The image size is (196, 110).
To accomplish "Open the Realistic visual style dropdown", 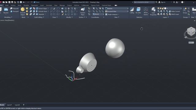I will pos(117,9).
